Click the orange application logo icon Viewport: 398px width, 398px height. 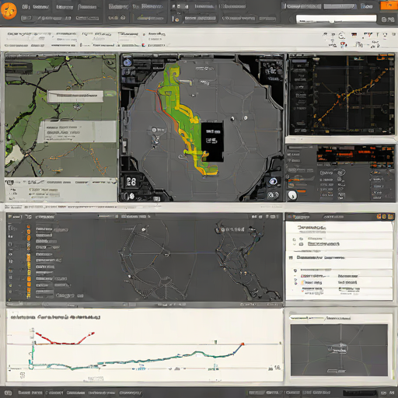pos(9,11)
